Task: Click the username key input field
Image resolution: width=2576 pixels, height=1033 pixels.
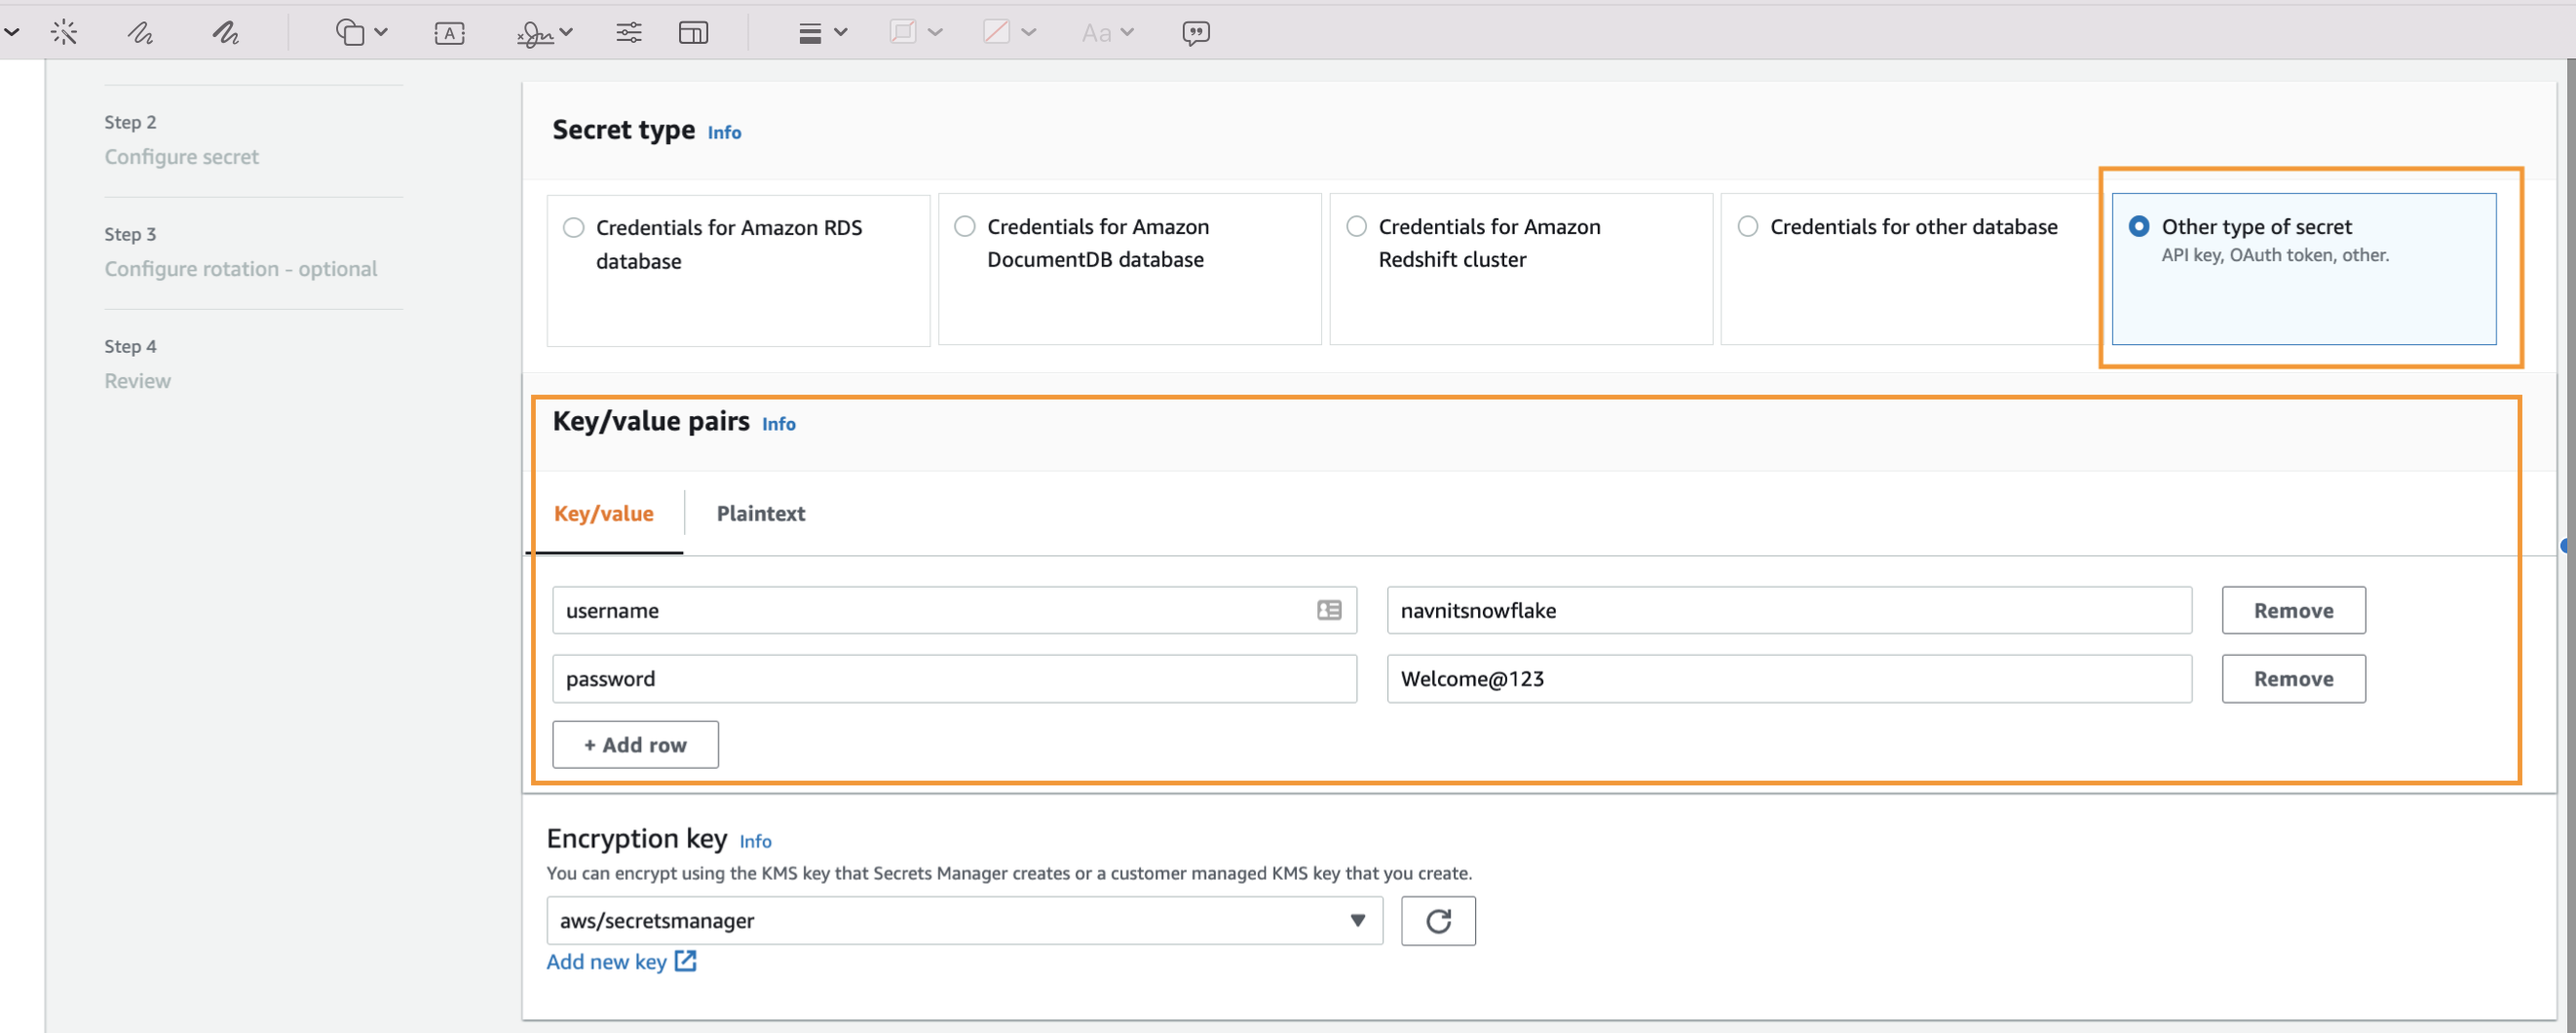Action: [954, 610]
